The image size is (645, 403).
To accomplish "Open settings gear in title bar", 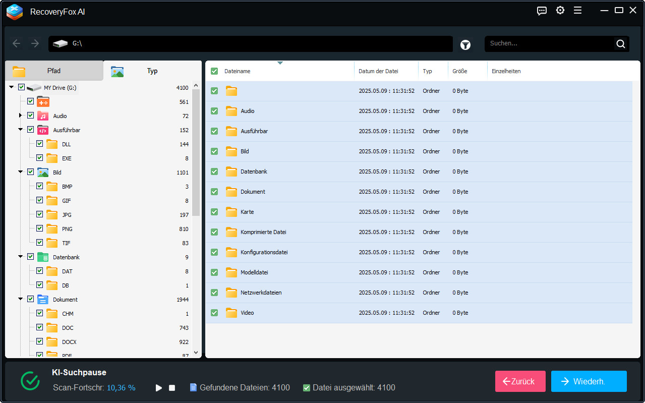I will pos(560,11).
